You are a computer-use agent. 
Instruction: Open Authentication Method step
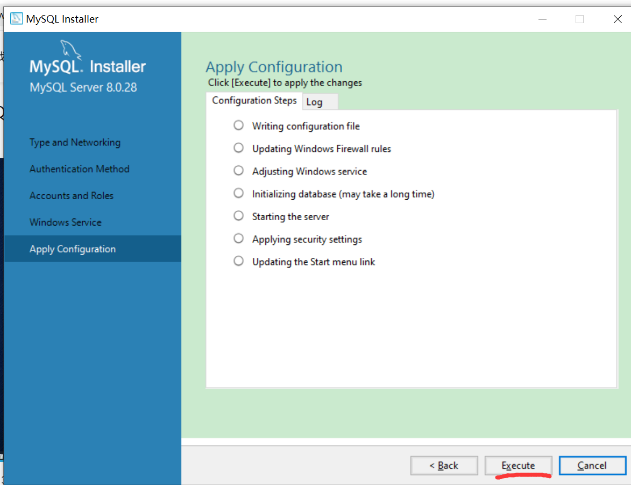(79, 169)
